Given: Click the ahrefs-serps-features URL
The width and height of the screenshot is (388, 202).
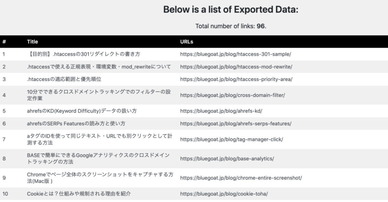Looking at the screenshot, I should (x=236, y=123).
